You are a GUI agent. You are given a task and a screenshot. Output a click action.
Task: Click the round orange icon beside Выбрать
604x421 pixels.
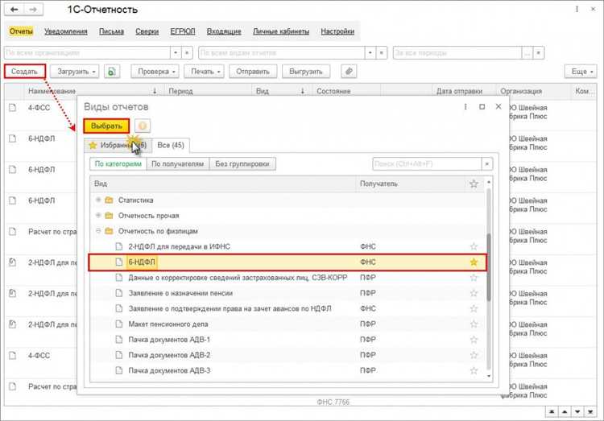[x=143, y=126]
